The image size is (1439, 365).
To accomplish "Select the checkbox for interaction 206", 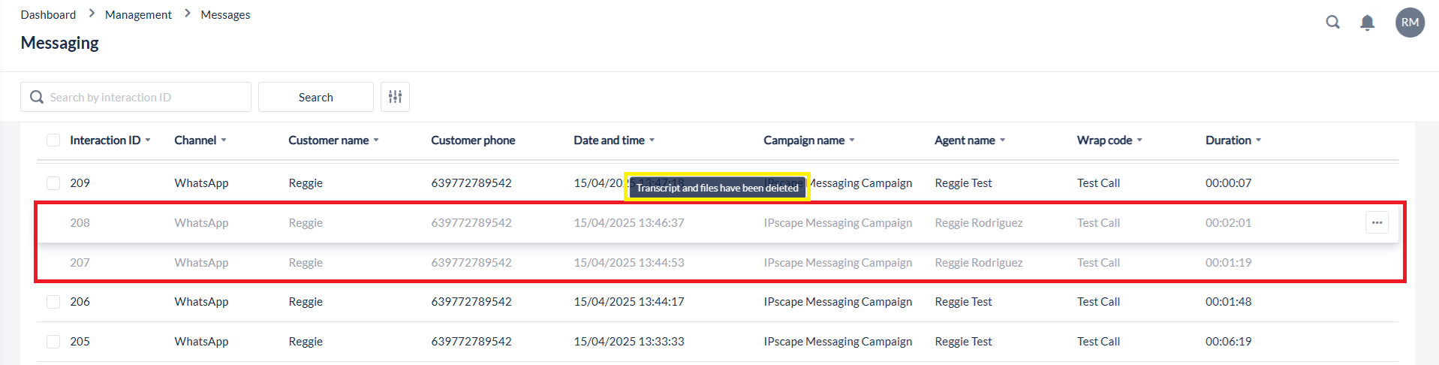I will tap(53, 302).
